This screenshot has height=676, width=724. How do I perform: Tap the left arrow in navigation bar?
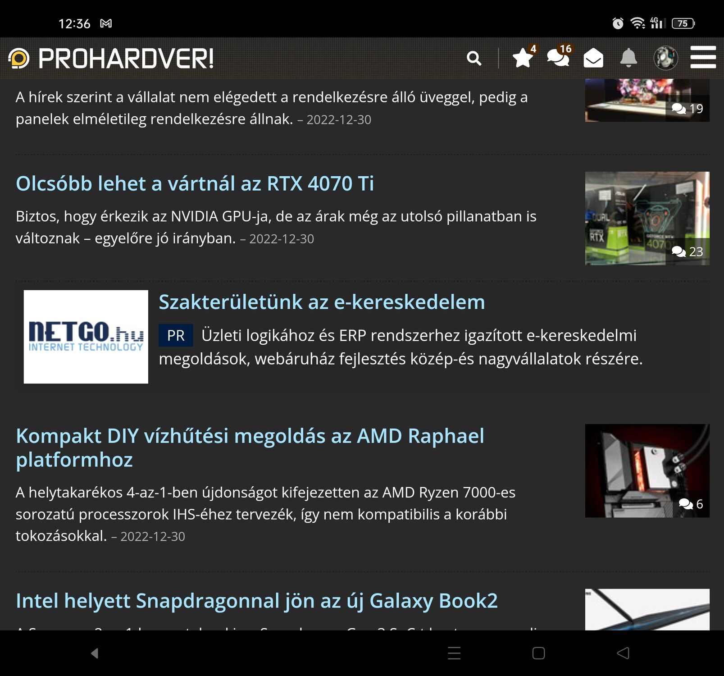click(95, 653)
